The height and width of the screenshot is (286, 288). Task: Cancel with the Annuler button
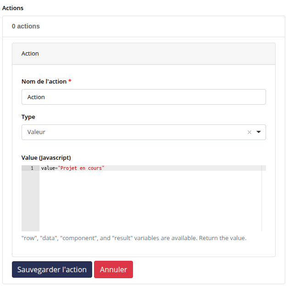coord(113,269)
